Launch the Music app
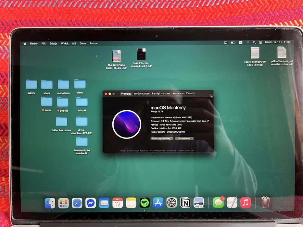Image resolution: width=303 pixels, height=227 pixels. tap(246, 202)
